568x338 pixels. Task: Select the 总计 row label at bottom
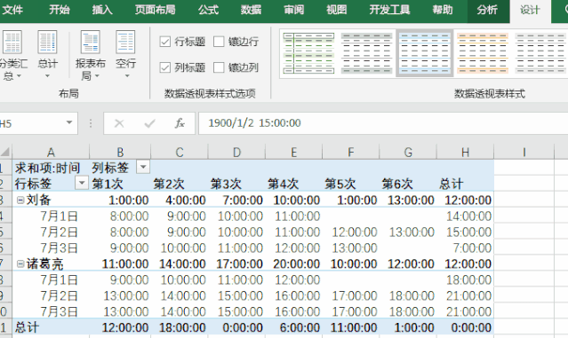click(x=51, y=327)
